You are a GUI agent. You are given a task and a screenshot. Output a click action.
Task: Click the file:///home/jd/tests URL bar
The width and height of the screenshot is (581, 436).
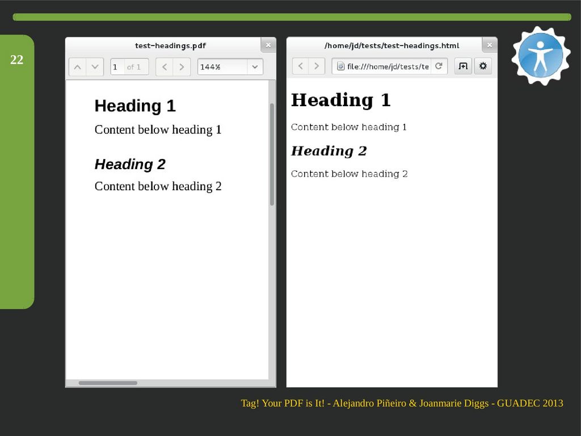pyautogui.click(x=388, y=66)
